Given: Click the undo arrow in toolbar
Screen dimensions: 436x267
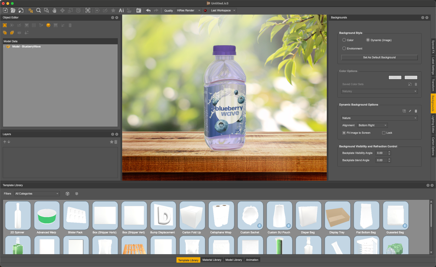Looking at the screenshot, I should [148, 10].
